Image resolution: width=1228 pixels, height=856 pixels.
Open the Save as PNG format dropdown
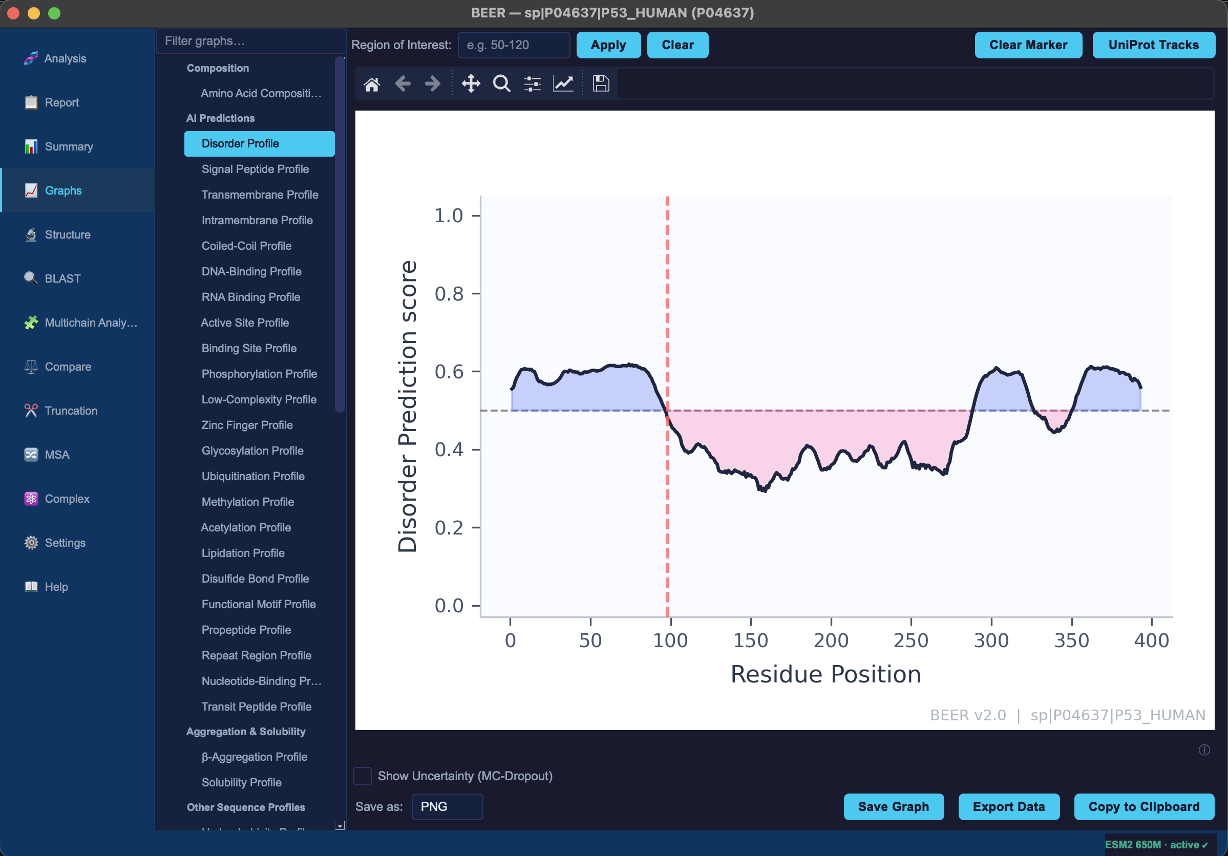(x=447, y=806)
